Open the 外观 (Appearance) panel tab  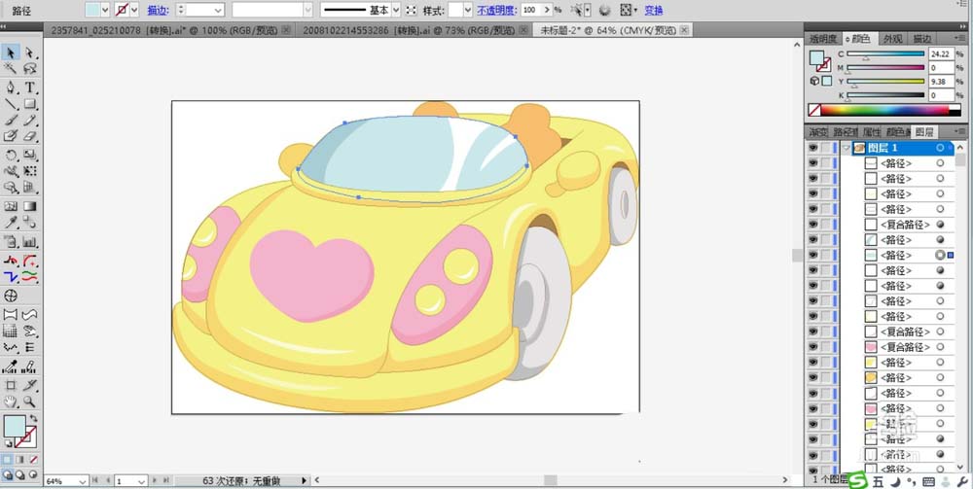892,39
